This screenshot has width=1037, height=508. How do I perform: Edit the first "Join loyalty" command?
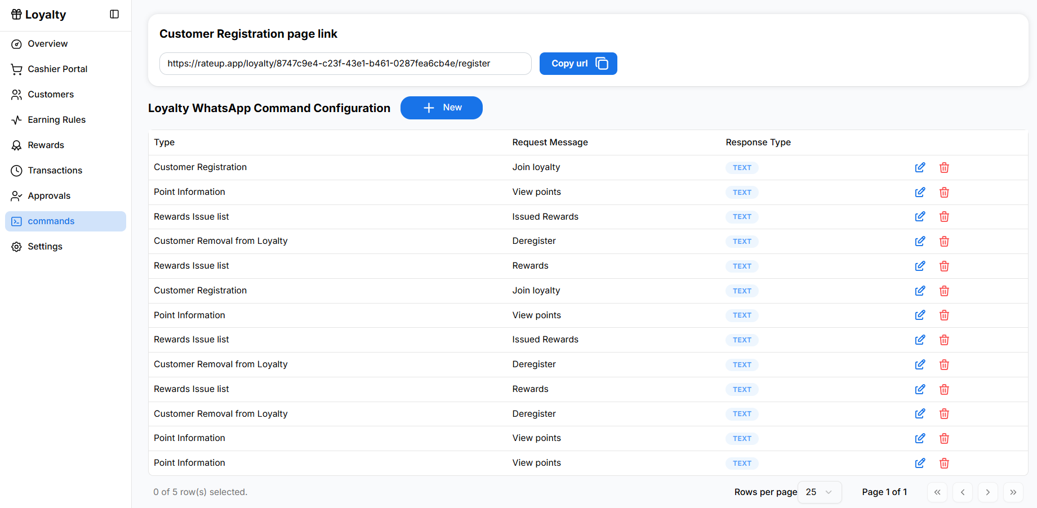click(920, 167)
